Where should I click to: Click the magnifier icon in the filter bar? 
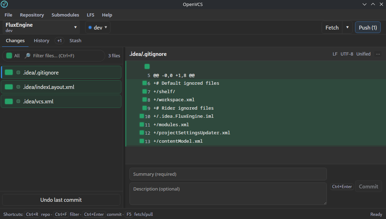click(27, 56)
